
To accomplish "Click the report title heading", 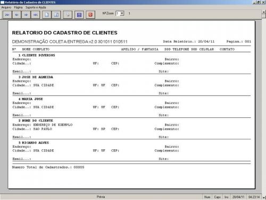I will click(65, 33).
